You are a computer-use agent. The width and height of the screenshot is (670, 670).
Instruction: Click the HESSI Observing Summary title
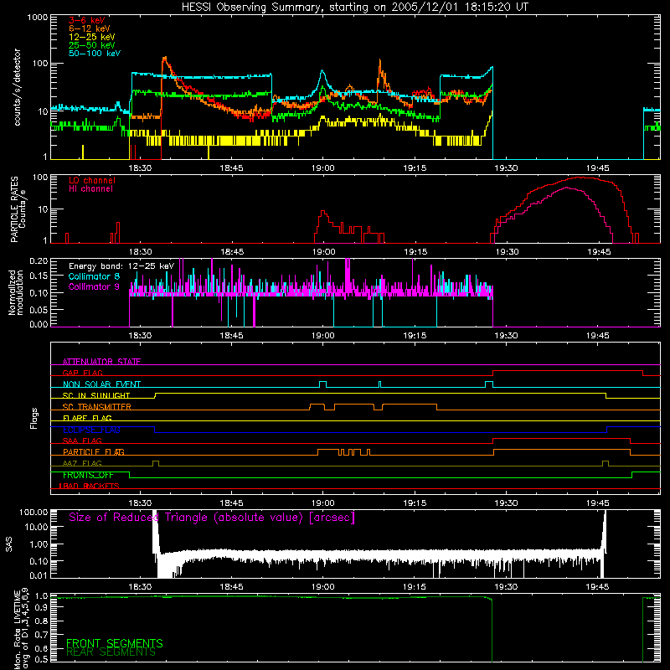tap(354, 8)
